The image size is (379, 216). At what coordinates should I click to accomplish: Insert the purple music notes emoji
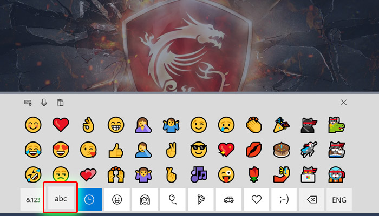click(199, 174)
